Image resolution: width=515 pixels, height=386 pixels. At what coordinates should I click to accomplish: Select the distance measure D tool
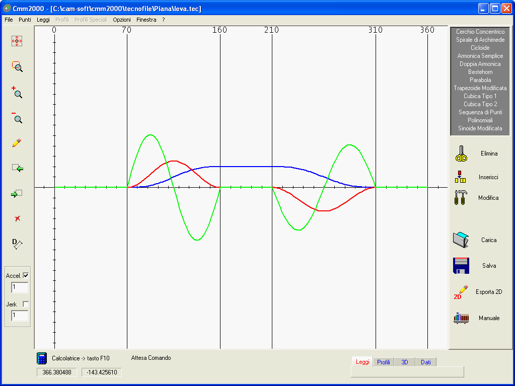click(17, 244)
